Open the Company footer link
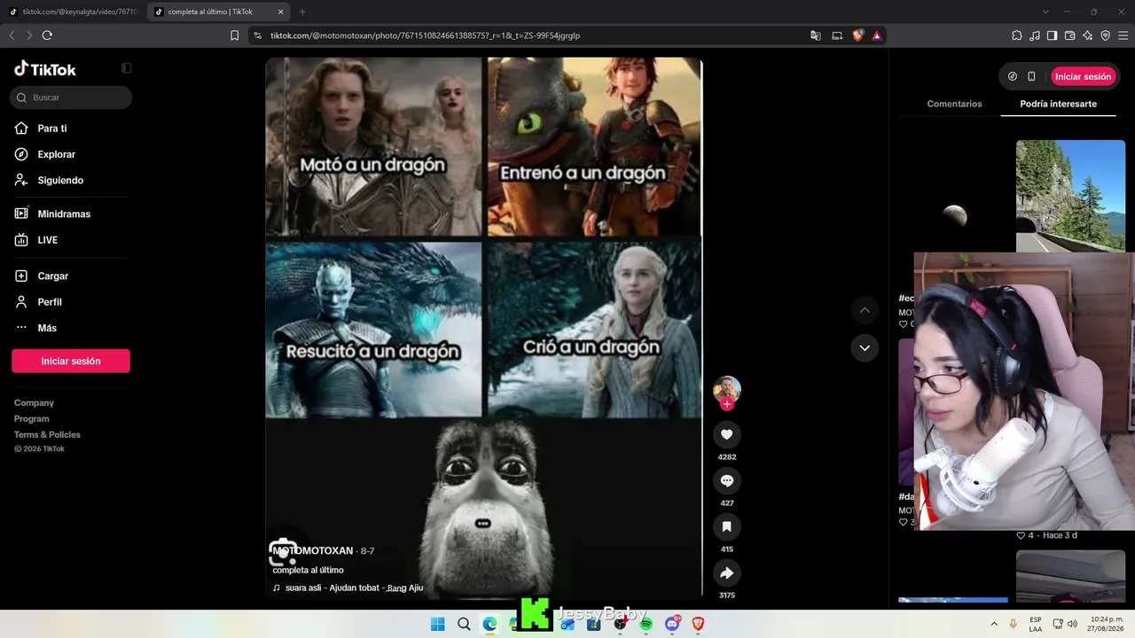Image resolution: width=1135 pixels, height=638 pixels. click(34, 403)
